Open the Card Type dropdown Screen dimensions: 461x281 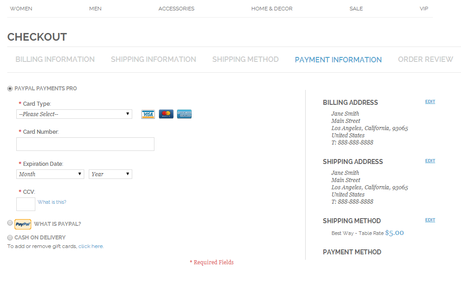point(74,114)
